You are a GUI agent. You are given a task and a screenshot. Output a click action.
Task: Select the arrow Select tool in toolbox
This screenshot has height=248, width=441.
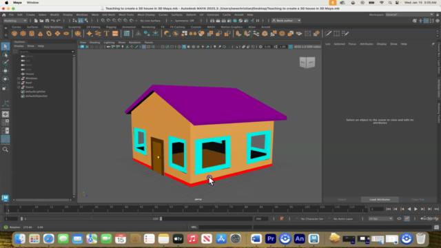click(6, 46)
